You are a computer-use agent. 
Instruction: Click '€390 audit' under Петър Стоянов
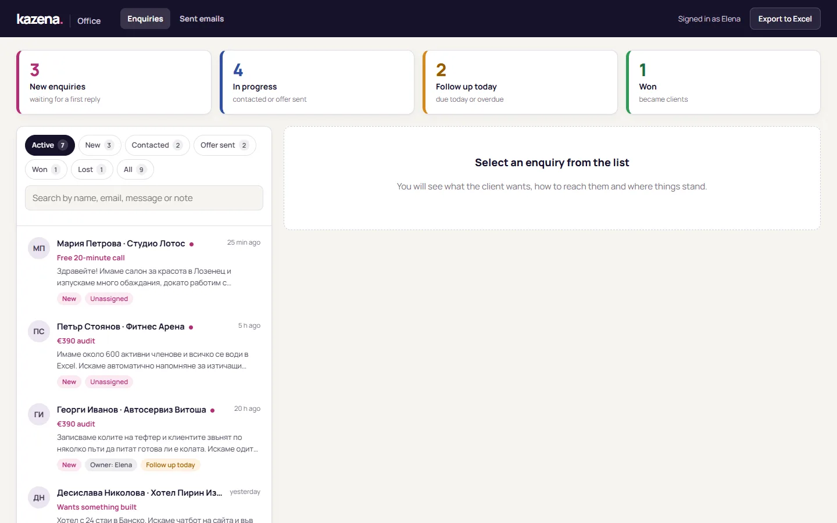click(76, 341)
